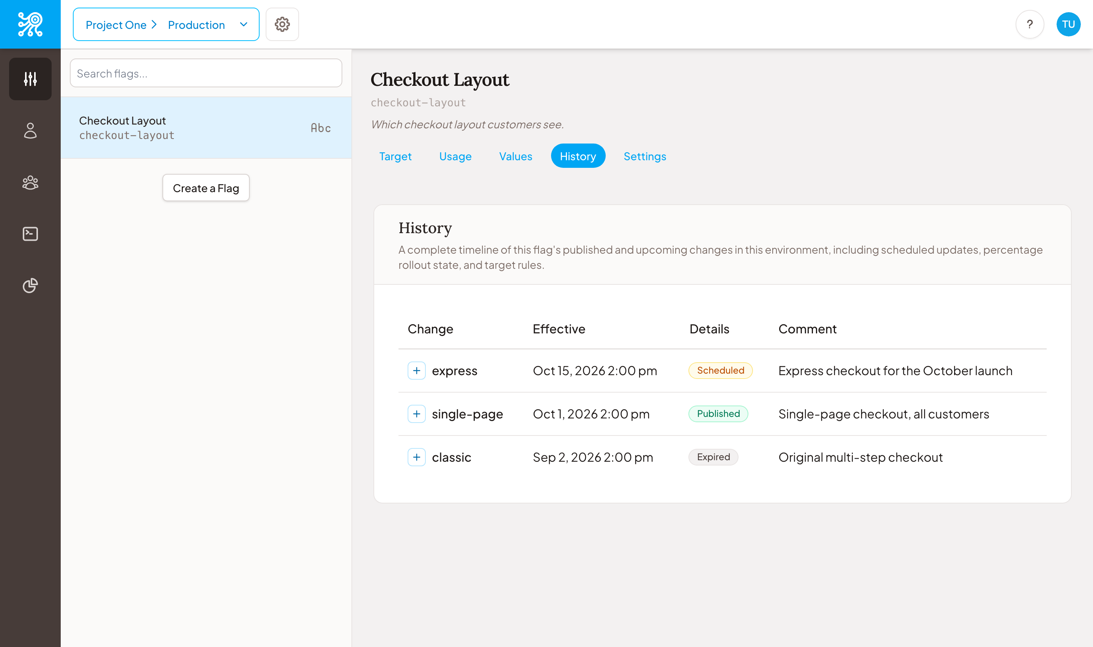
Task: Click the 'Express checkout for the October launch' comment
Action: [895, 371]
